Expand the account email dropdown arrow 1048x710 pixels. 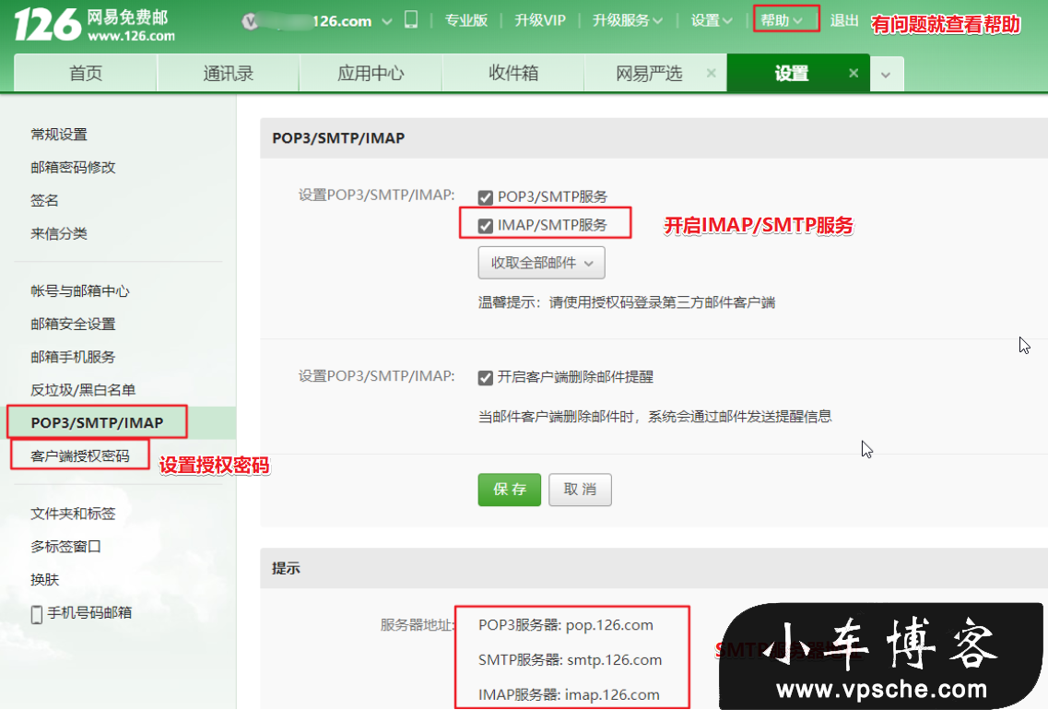point(385,19)
